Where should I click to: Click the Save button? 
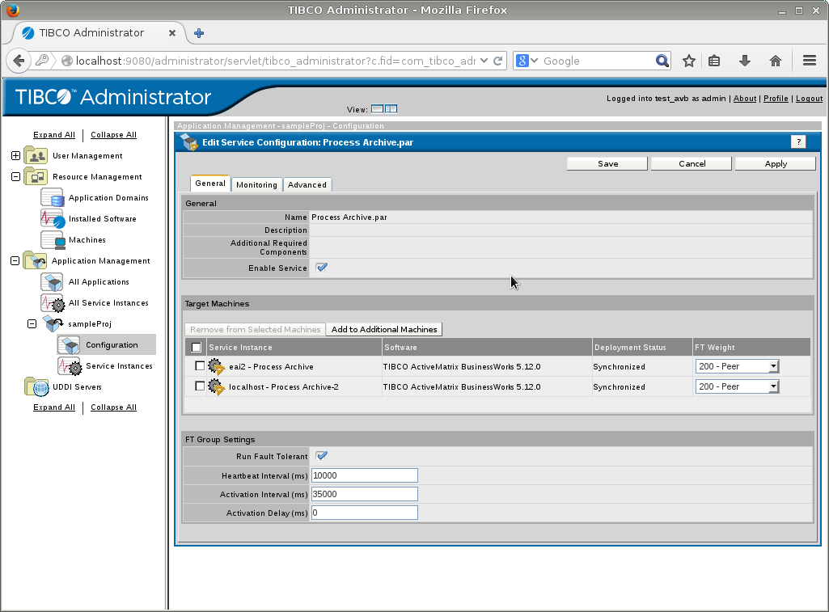(607, 163)
